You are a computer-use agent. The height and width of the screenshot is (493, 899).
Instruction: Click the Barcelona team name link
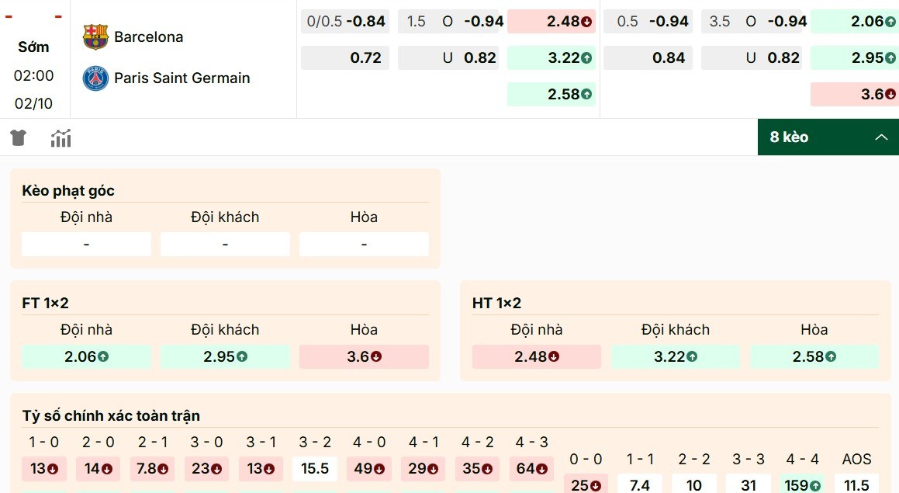(149, 36)
